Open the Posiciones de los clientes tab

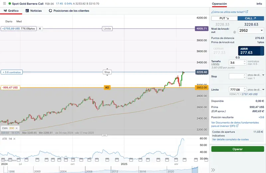[x=69, y=11]
